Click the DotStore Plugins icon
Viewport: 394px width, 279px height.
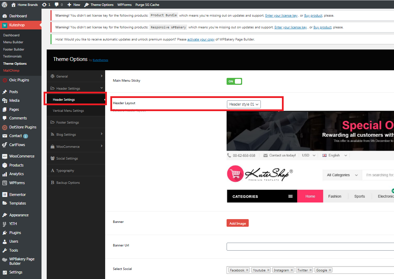pyautogui.click(x=4, y=127)
